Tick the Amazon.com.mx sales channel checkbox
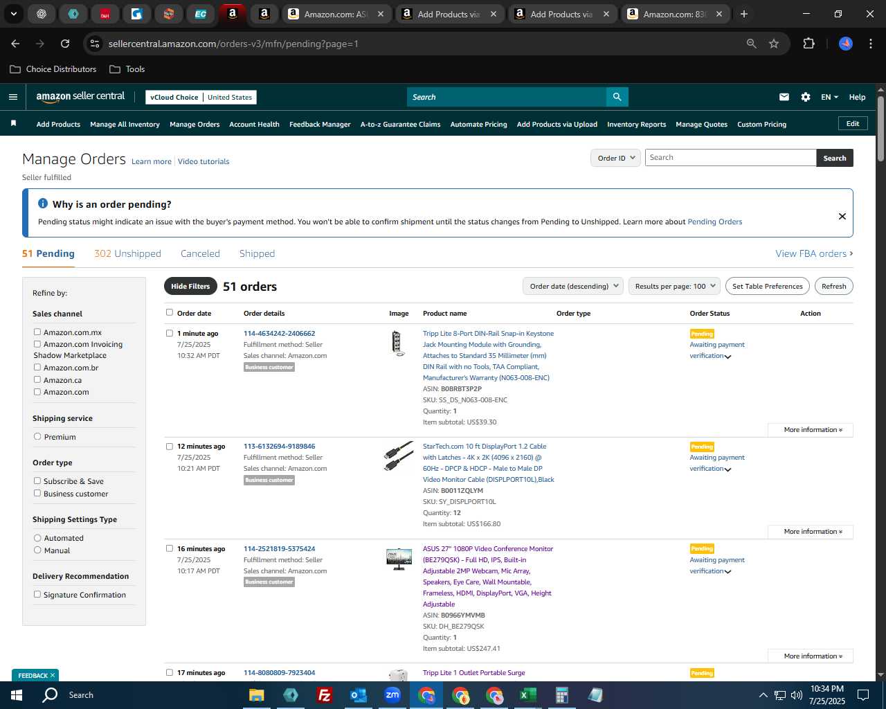Image resolution: width=886 pixels, height=709 pixels. point(37,332)
